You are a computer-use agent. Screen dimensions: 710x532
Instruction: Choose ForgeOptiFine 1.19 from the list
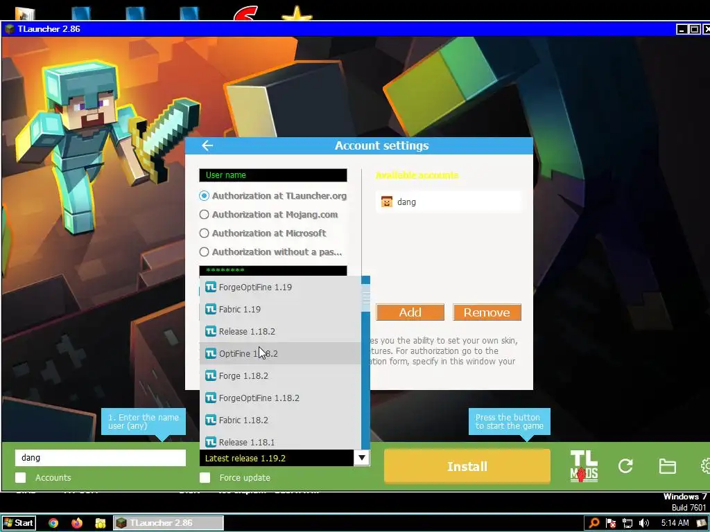pyautogui.click(x=280, y=287)
